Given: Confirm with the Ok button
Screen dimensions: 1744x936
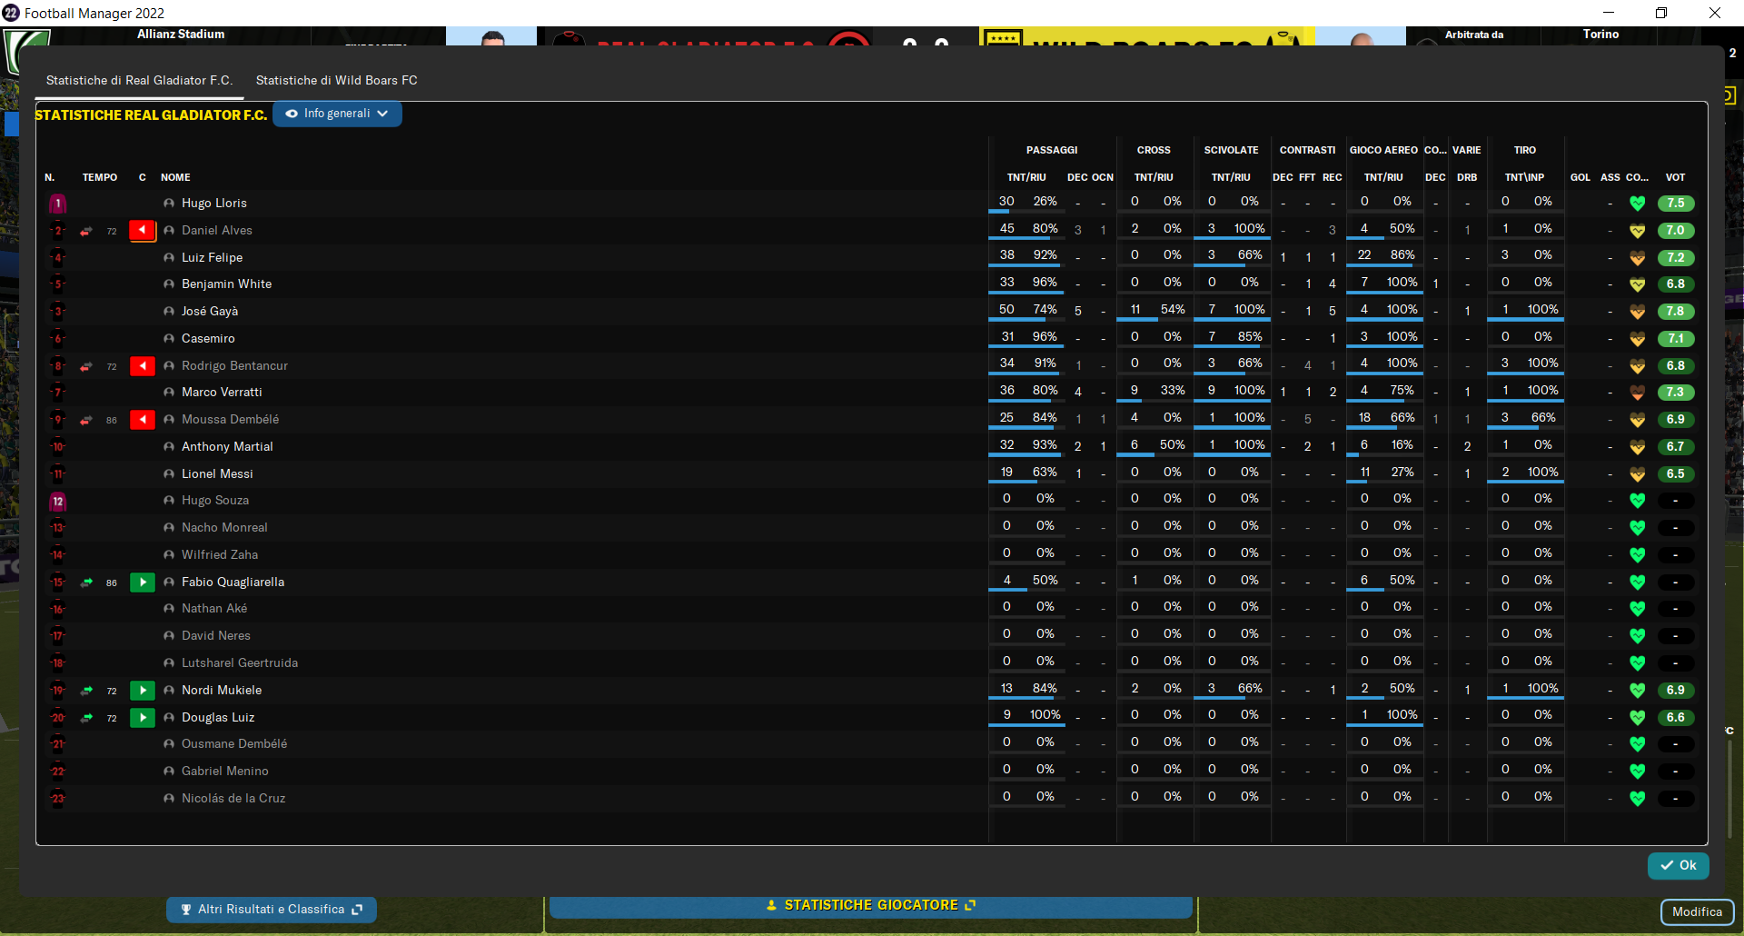Looking at the screenshot, I should coord(1679,866).
